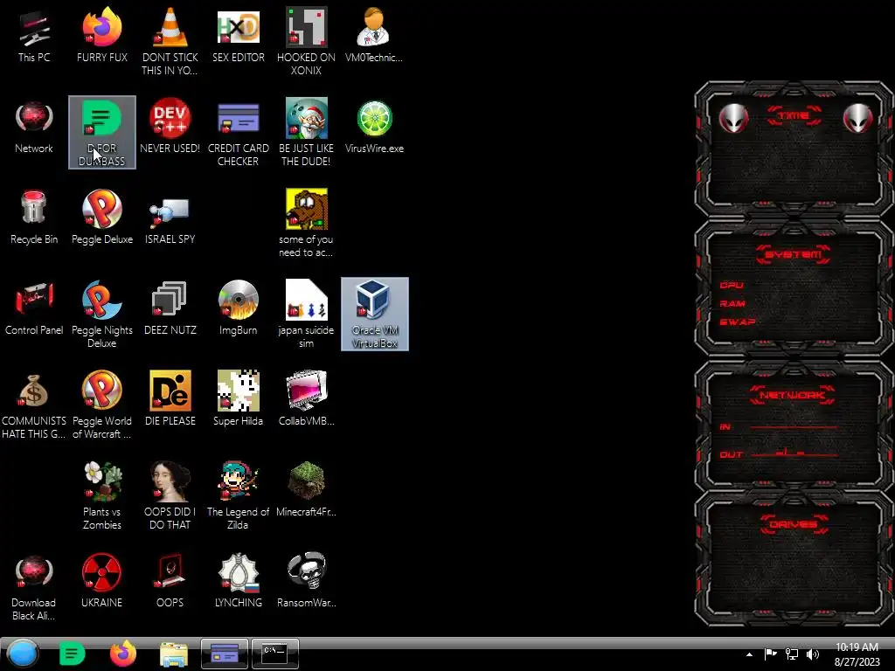Image resolution: width=895 pixels, height=671 pixels.
Task: Click the DRIVES gadget header
Action: [793, 524]
